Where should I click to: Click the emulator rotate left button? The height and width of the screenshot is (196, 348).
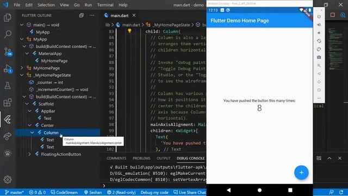click(x=319, y=41)
